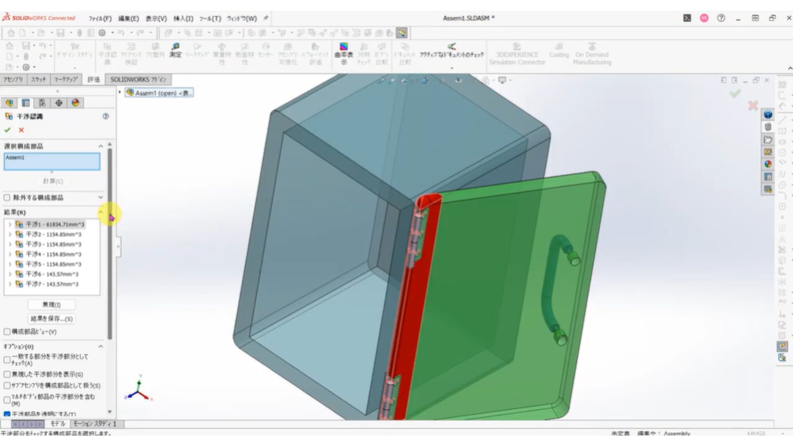Toggle the excluded components (除外する構成部品) checkbox
Screen dimensions: 793x446
(x=7, y=198)
